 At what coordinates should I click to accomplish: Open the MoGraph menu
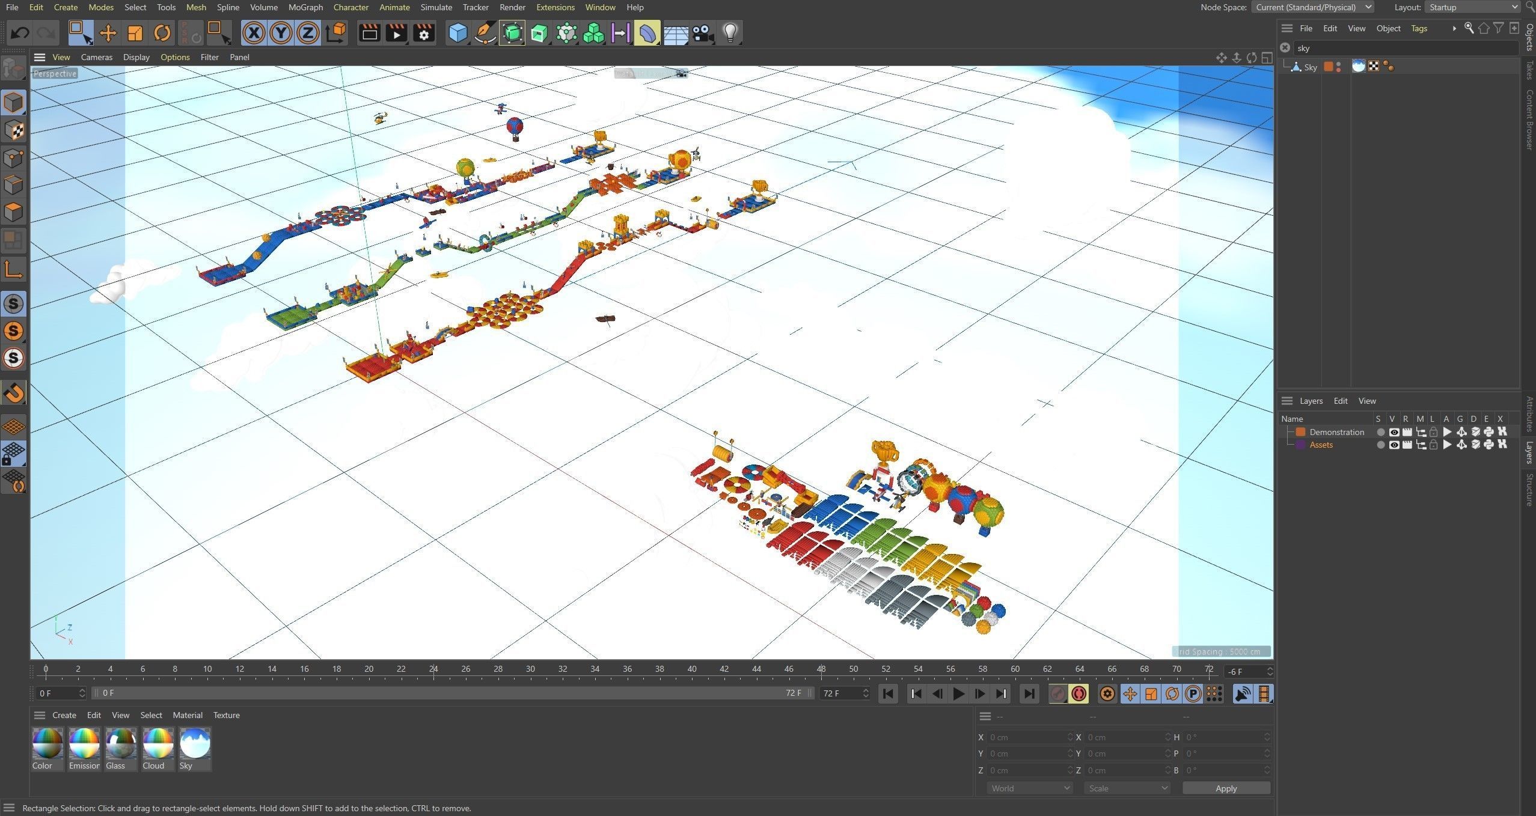point(305,7)
